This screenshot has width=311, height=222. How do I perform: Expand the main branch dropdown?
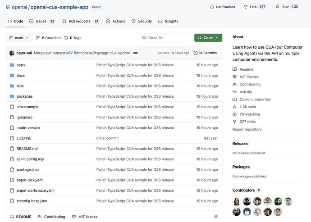coord(19,38)
